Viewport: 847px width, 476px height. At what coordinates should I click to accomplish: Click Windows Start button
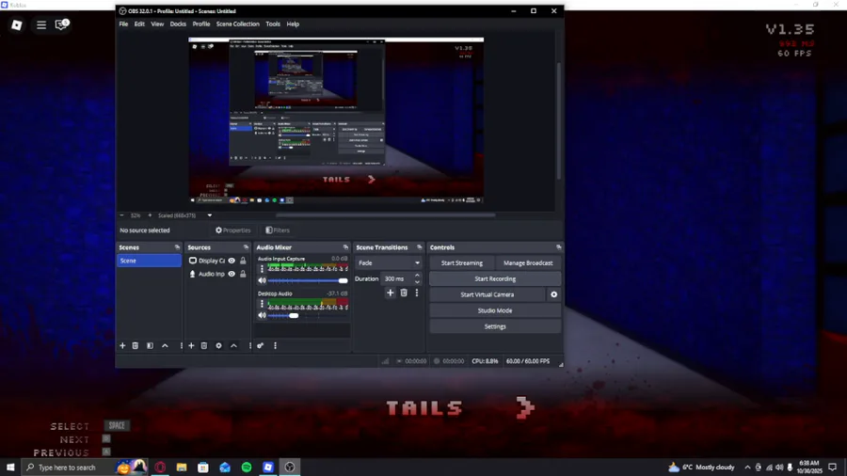(x=10, y=468)
